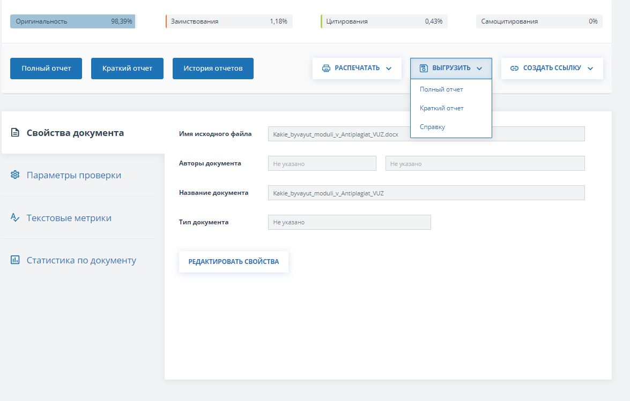Screen dimensions: 630x401
Task: Click the Самоцитирования 0% indicator
Action: coord(539,21)
